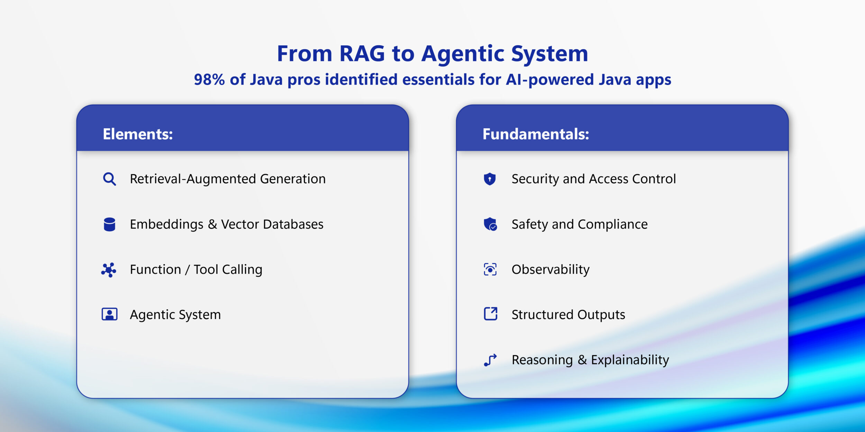Image resolution: width=865 pixels, height=432 pixels.
Task: Click the Safety shield checkmark icon
Action: click(490, 224)
